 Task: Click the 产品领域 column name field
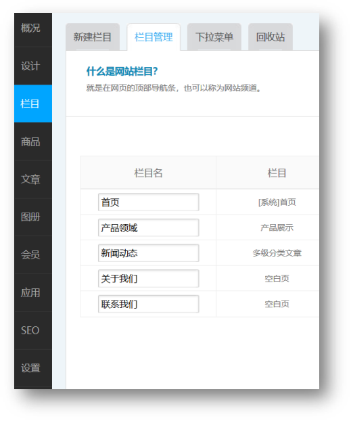(148, 227)
